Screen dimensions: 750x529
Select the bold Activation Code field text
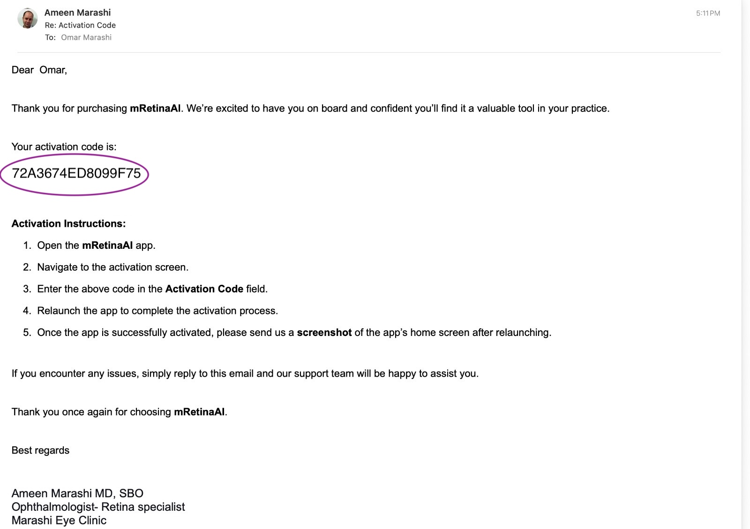204,289
